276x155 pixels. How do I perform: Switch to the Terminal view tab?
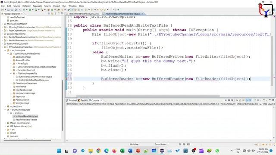pos(71,100)
